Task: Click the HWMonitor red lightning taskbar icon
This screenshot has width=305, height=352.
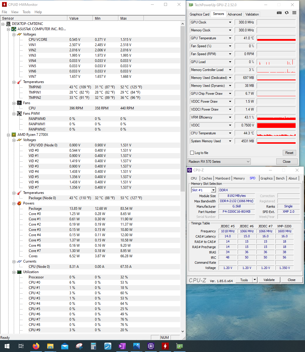Action: (x=165, y=346)
